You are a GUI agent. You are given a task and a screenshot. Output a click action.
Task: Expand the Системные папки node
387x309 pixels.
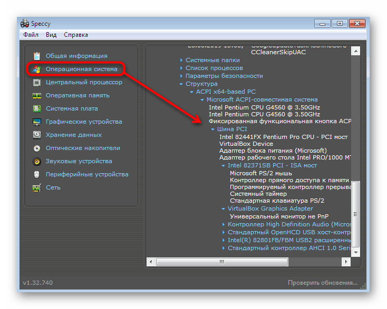click(x=181, y=60)
